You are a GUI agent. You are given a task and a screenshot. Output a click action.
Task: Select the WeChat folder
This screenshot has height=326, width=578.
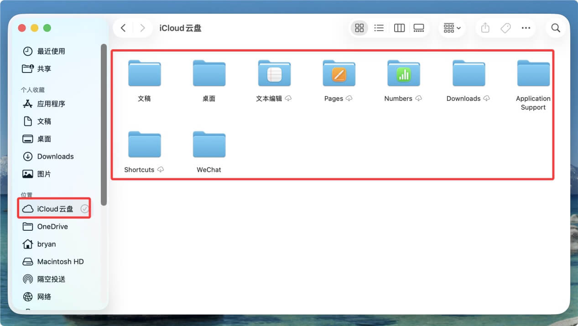pos(209,145)
